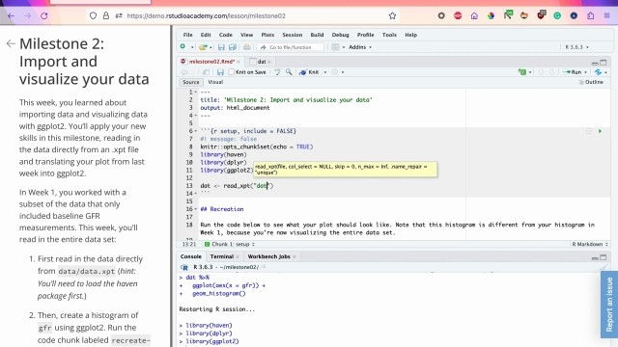Open the new file type dropdown arrow
This screenshot has height=347, width=618.
click(x=192, y=47)
